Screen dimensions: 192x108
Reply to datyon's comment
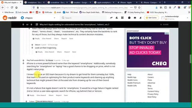pyautogui.click(x=39, y=52)
